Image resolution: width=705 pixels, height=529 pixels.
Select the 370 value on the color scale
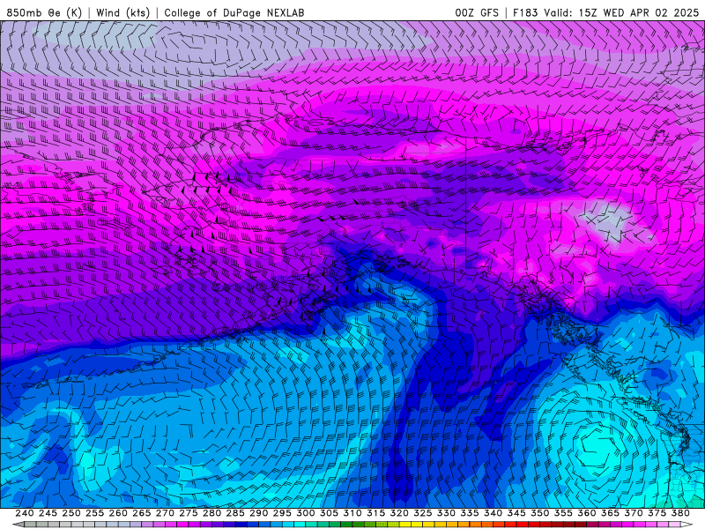[x=633, y=513]
